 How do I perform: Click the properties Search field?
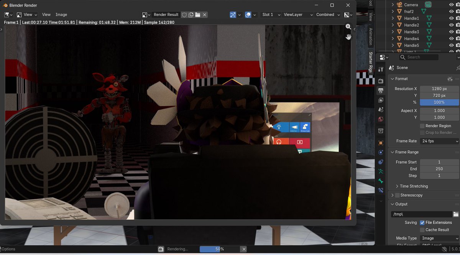click(419, 57)
